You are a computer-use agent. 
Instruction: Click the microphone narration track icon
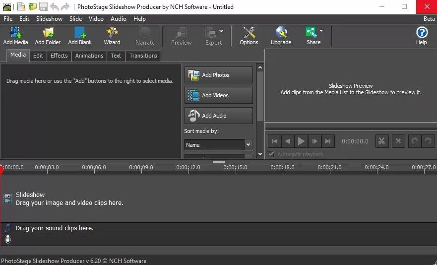8,239
